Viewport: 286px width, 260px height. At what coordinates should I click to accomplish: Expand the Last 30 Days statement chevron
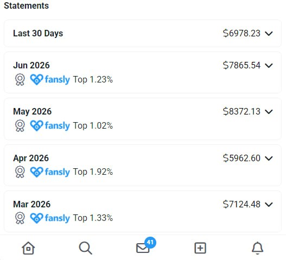point(269,34)
